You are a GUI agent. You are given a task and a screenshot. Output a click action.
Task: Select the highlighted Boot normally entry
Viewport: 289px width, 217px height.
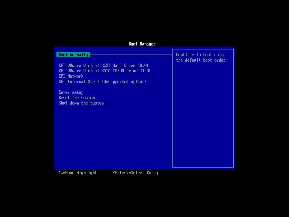pyautogui.click(x=73, y=55)
